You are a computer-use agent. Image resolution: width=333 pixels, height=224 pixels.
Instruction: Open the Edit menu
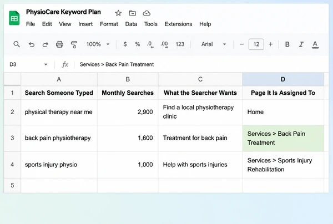point(47,24)
